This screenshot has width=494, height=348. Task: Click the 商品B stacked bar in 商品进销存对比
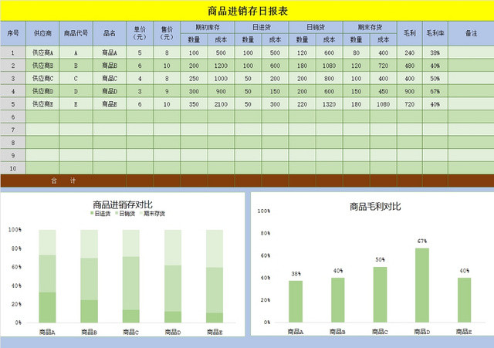point(90,276)
